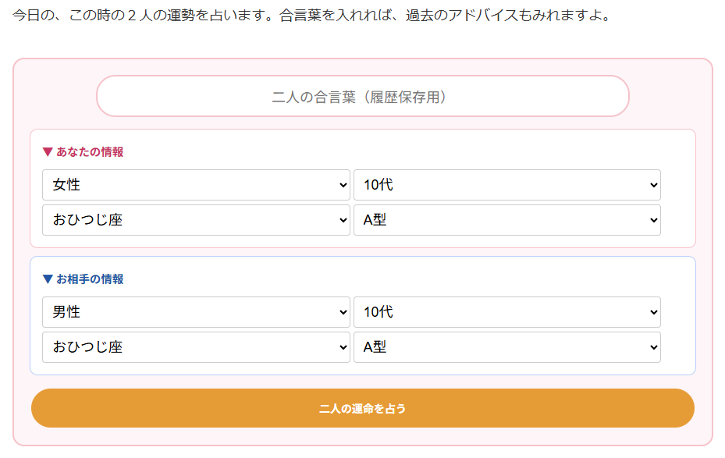The width and height of the screenshot is (725, 458).
Task: Select the あなたの情報 section heading
Action: 90,152
